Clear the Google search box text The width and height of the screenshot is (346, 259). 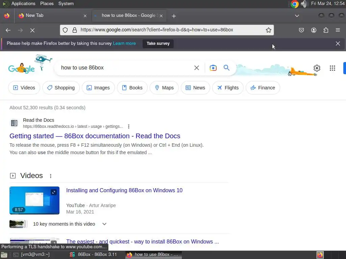coord(196,68)
